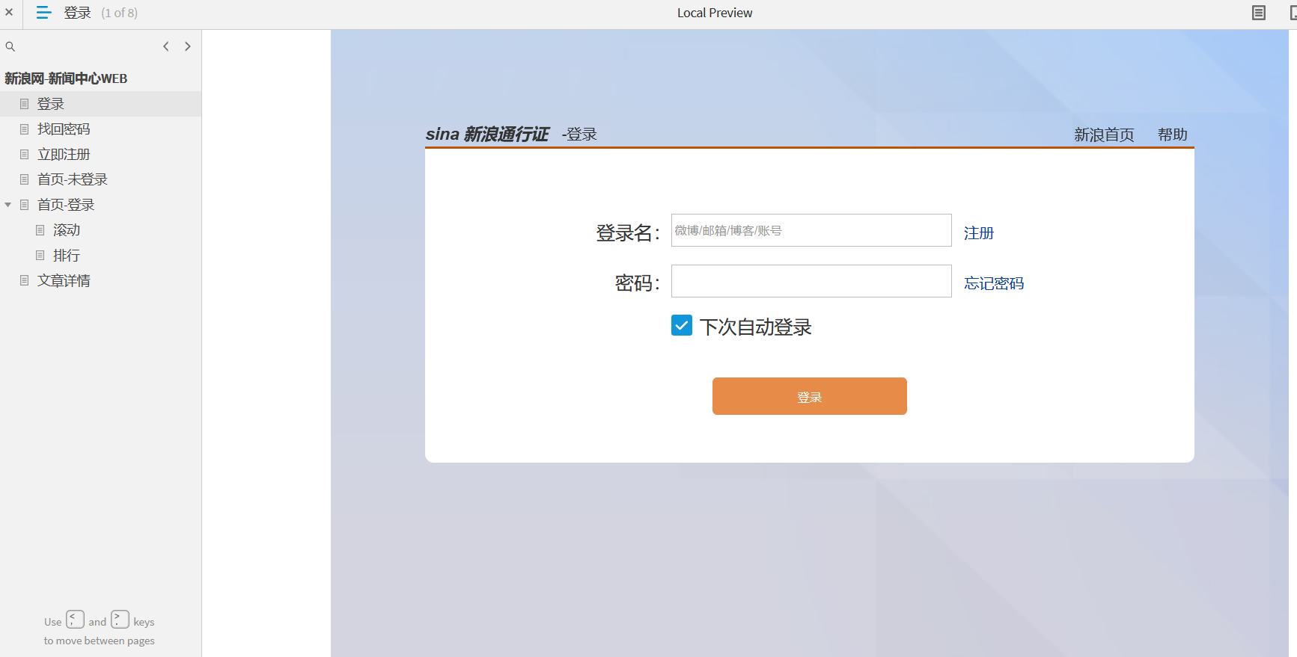Close the sidebar with the X icon

click(x=9, y=12)
